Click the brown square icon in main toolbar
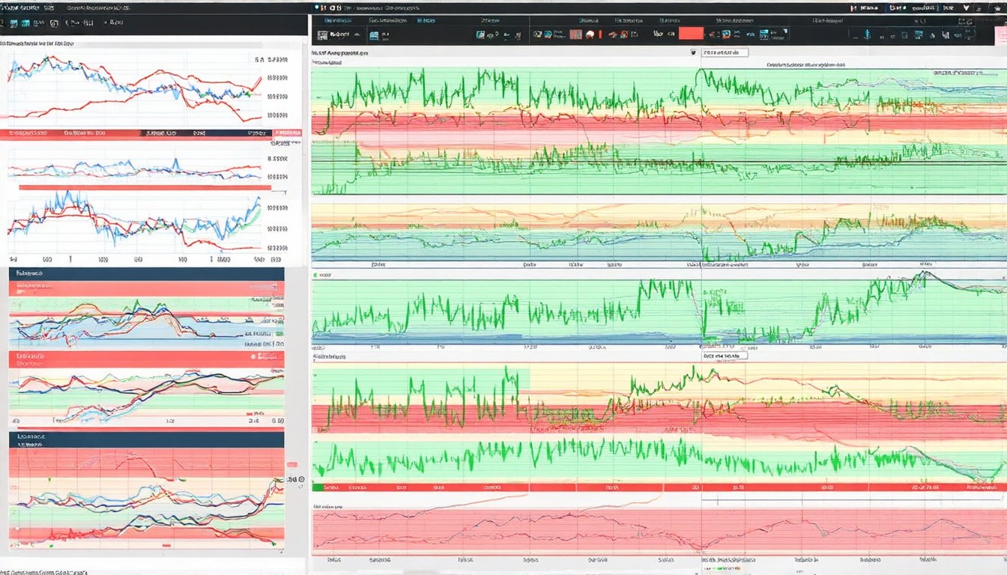 click(x=576, y=34)
